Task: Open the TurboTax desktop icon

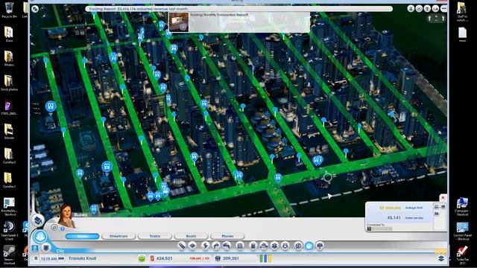Action: coord(462,255)
